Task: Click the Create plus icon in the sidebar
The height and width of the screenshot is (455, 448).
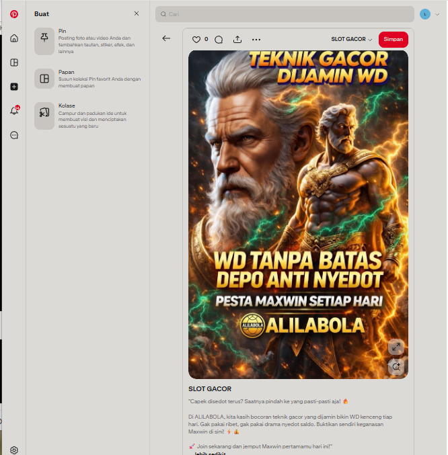Action: pyautogui.click(x=14, y=87)
